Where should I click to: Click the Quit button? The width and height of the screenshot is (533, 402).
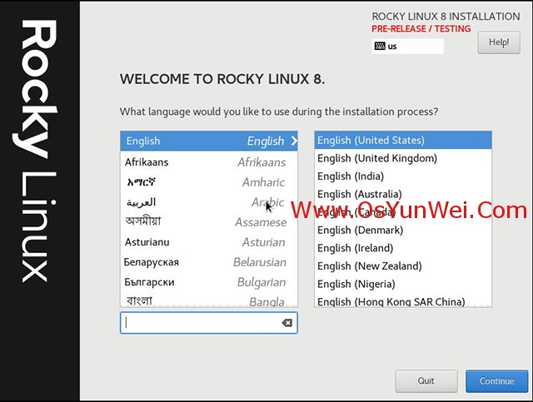tap(426, 381)
